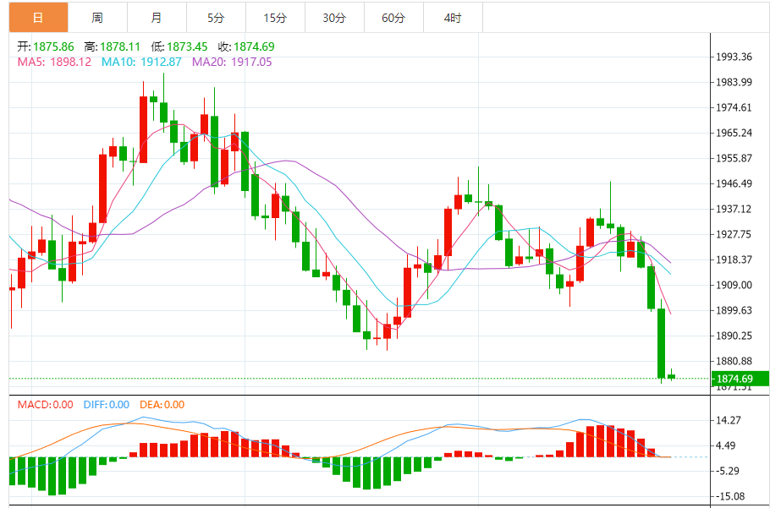Image resolution: width=781 pixels, height=508 pixels.
Task: Click the 1890.25 price axis label
Action: click(734, 336)
